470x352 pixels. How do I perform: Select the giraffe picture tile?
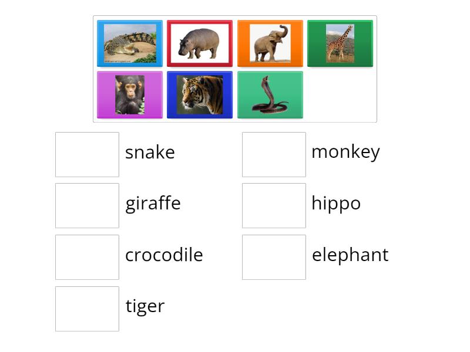click(x=340, y=43)
